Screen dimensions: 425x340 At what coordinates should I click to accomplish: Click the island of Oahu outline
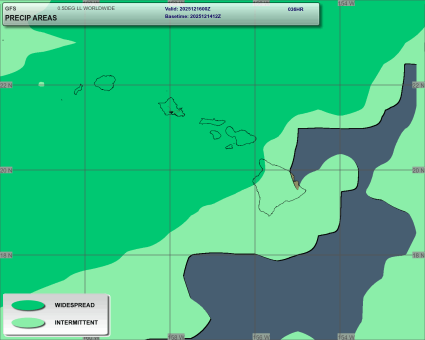point(170,106)
